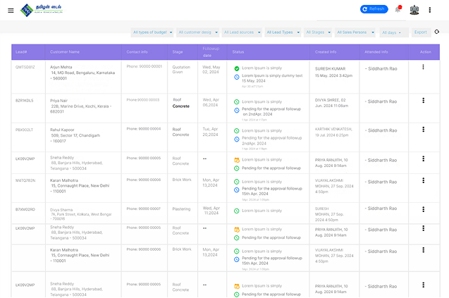Click lead ID QMTSD91Z
This screenshot has width=449, height=298.
[25, 67]
